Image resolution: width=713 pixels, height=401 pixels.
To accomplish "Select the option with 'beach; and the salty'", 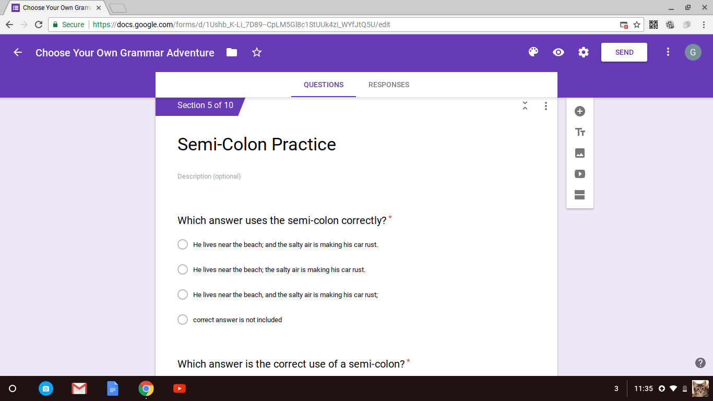I will pyautogui.click(x=278, y=244).
